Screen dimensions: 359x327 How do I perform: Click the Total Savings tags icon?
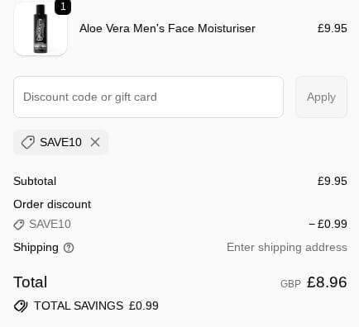(x=21, y=306)
